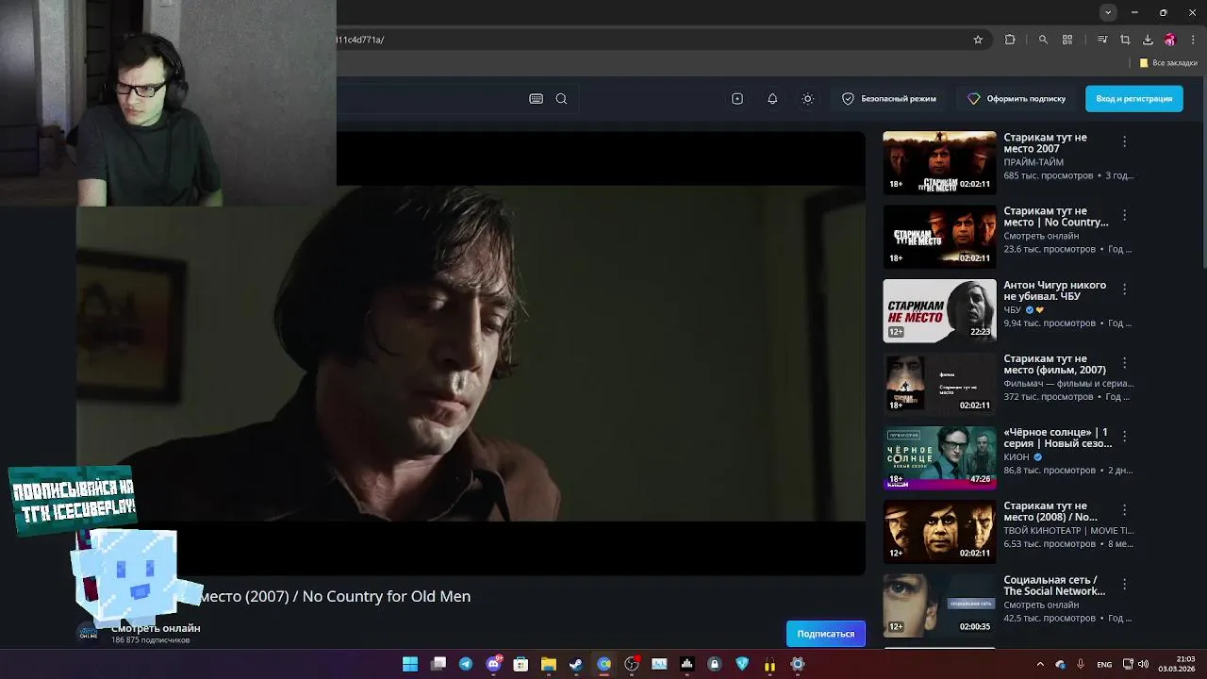Open title Старикам тут не место (фильм, 2007)
The height and width of the screenshot is (679, 1207).
[x=1054, y=364]
